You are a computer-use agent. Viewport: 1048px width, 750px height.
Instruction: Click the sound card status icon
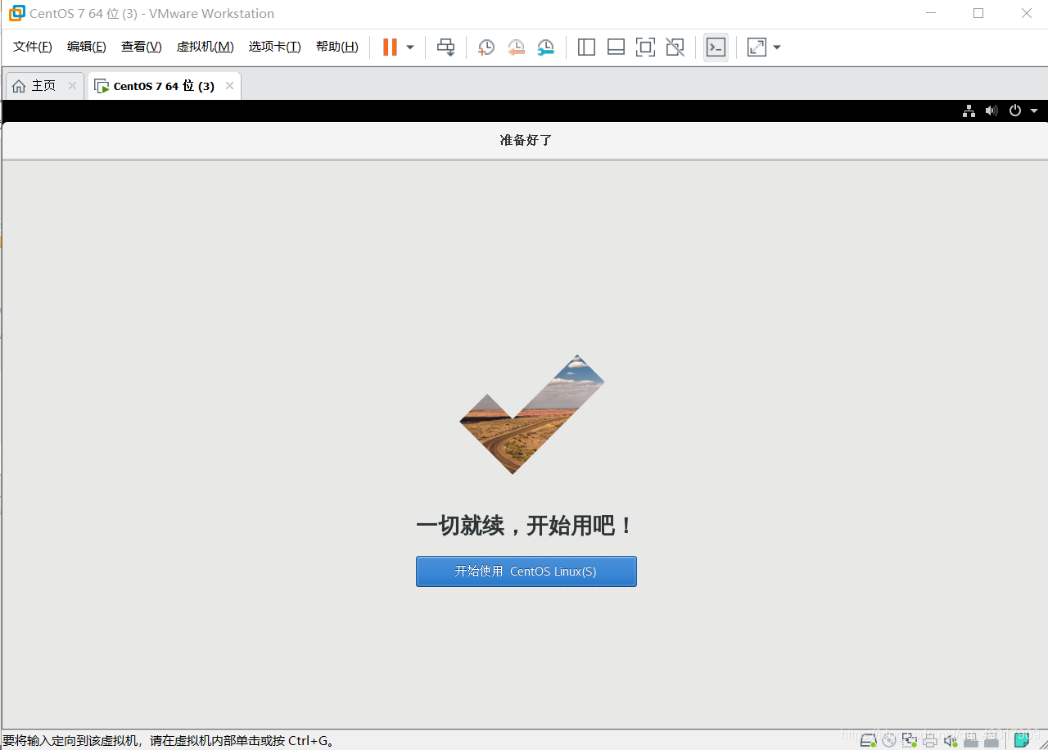(951, 740)
